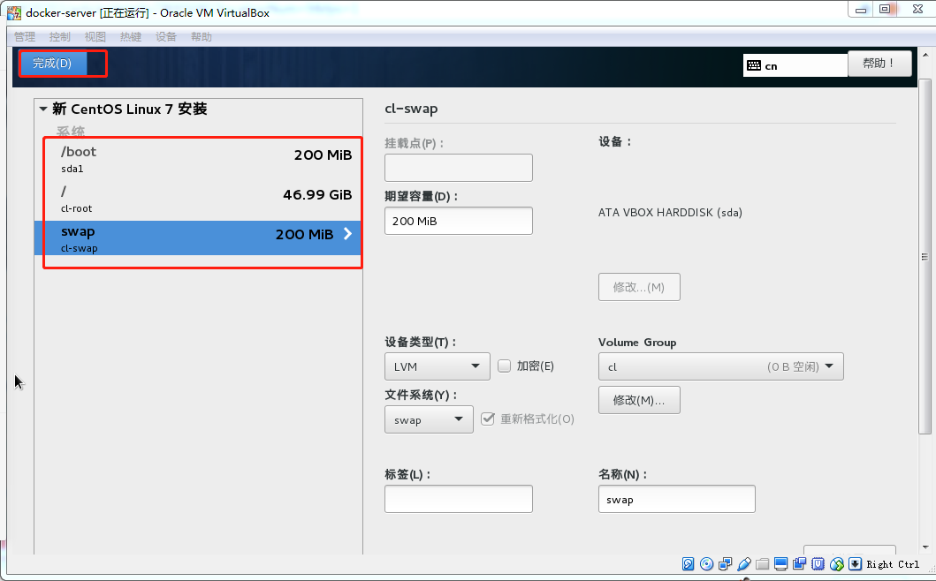Viewport: 936px width, 581px height.
Task: Click the USB devices status icon
Action: point(744,563)
